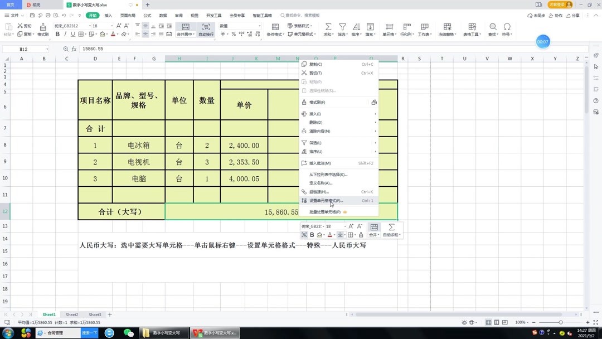Screen dimensions: 602x339
Task: Click the Find (查找) magnifier icon
Action: point(493,27)
